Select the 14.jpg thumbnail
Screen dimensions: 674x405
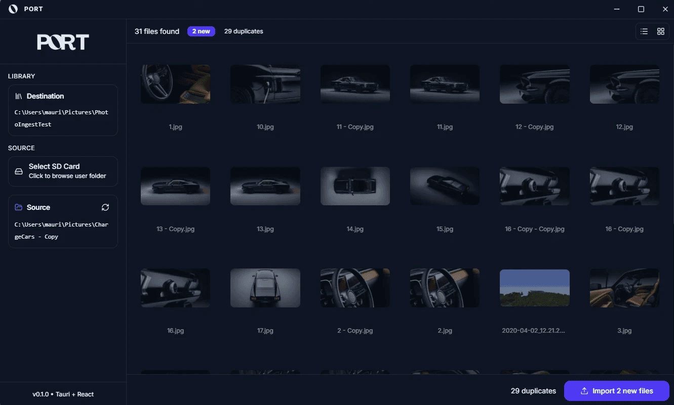click(x=355, y=186)
